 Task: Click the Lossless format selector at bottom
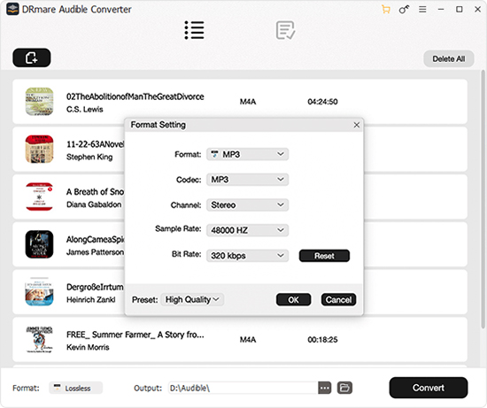click(x=76, y=389)
